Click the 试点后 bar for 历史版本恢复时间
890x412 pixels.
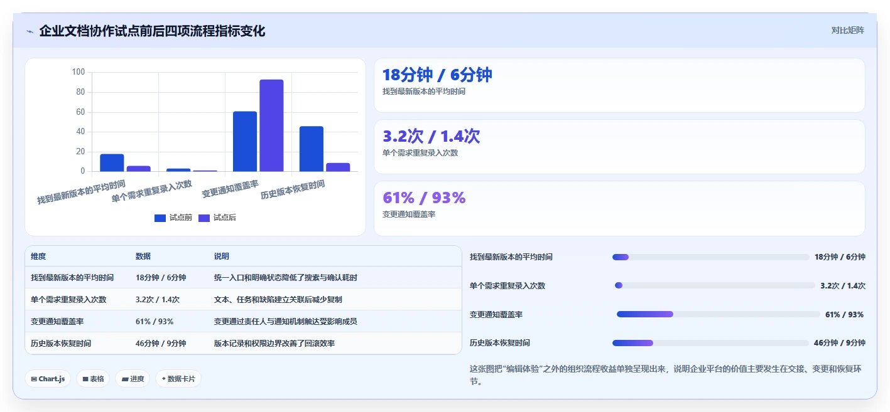click(x=338, y=167)
